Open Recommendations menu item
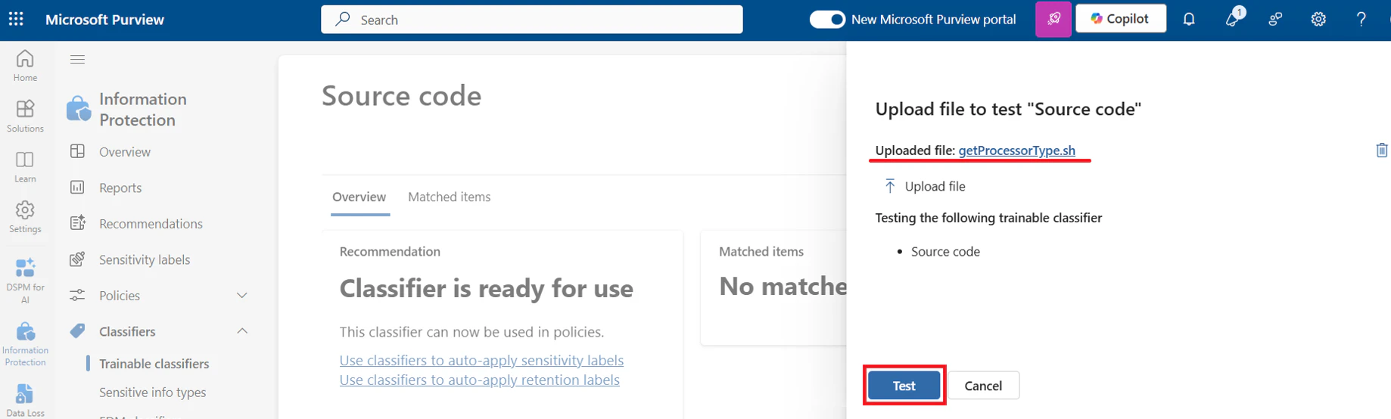Screen dimensions: 1391x419 [x=151, y=223]
